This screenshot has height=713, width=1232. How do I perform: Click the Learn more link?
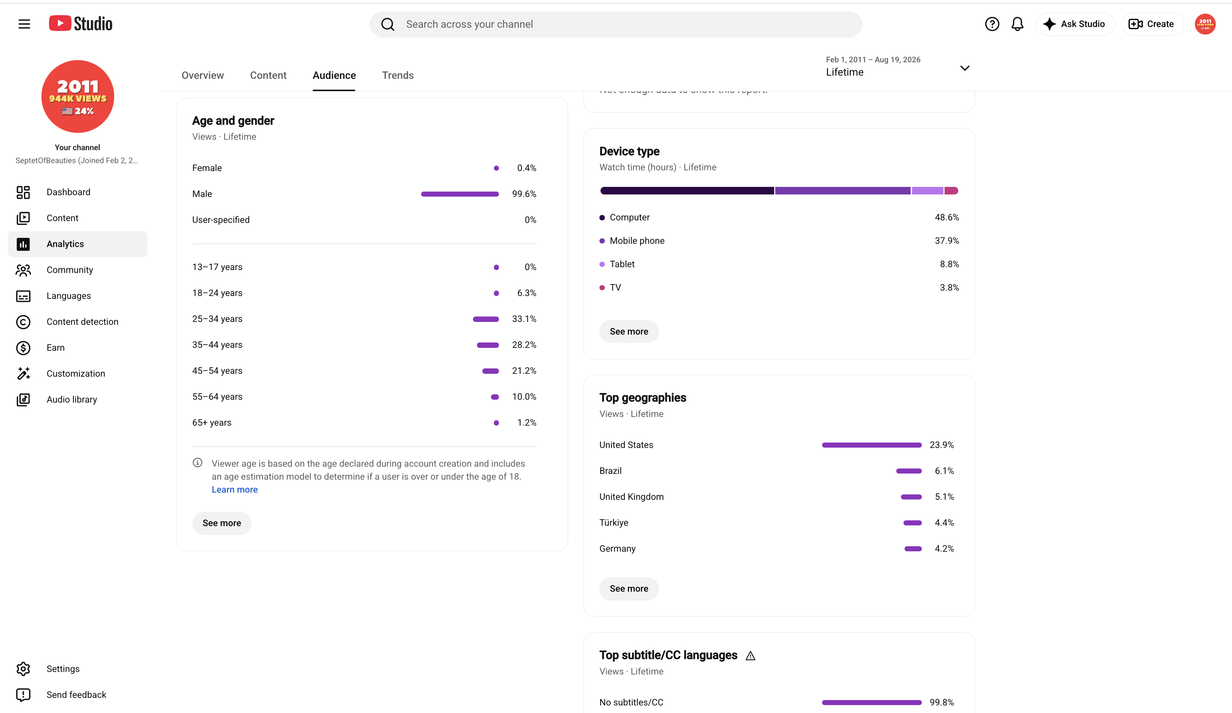point(234,489)
